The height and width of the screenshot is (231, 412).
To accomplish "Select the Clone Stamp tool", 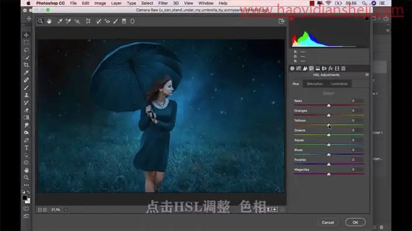I will pos(26,95).
